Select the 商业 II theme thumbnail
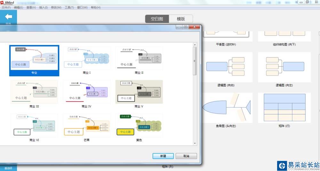 139,58
